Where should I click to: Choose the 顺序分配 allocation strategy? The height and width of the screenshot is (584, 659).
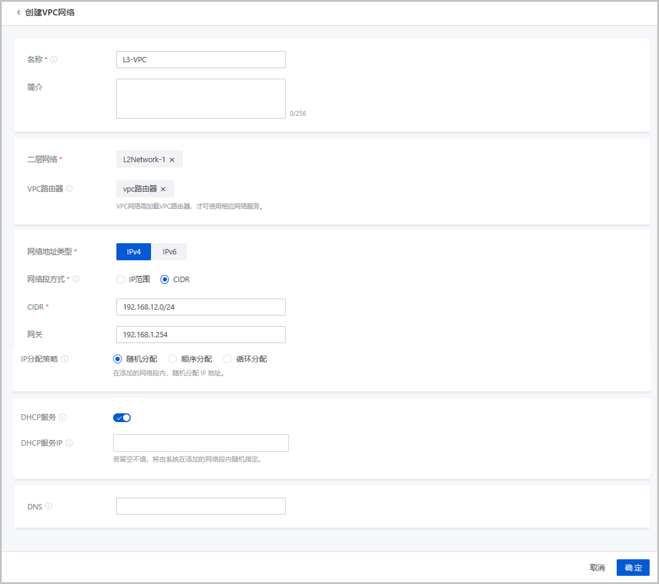coord(174,359)
